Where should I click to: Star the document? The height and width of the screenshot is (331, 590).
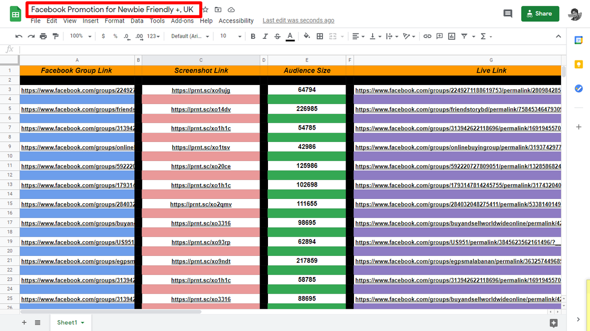(206, 9)
